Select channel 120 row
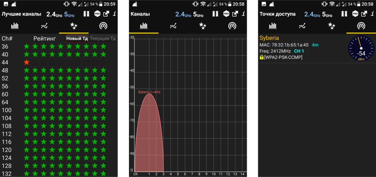Image resolution: width=376 pixels, height=177 pixels. (x=59, y=150)
